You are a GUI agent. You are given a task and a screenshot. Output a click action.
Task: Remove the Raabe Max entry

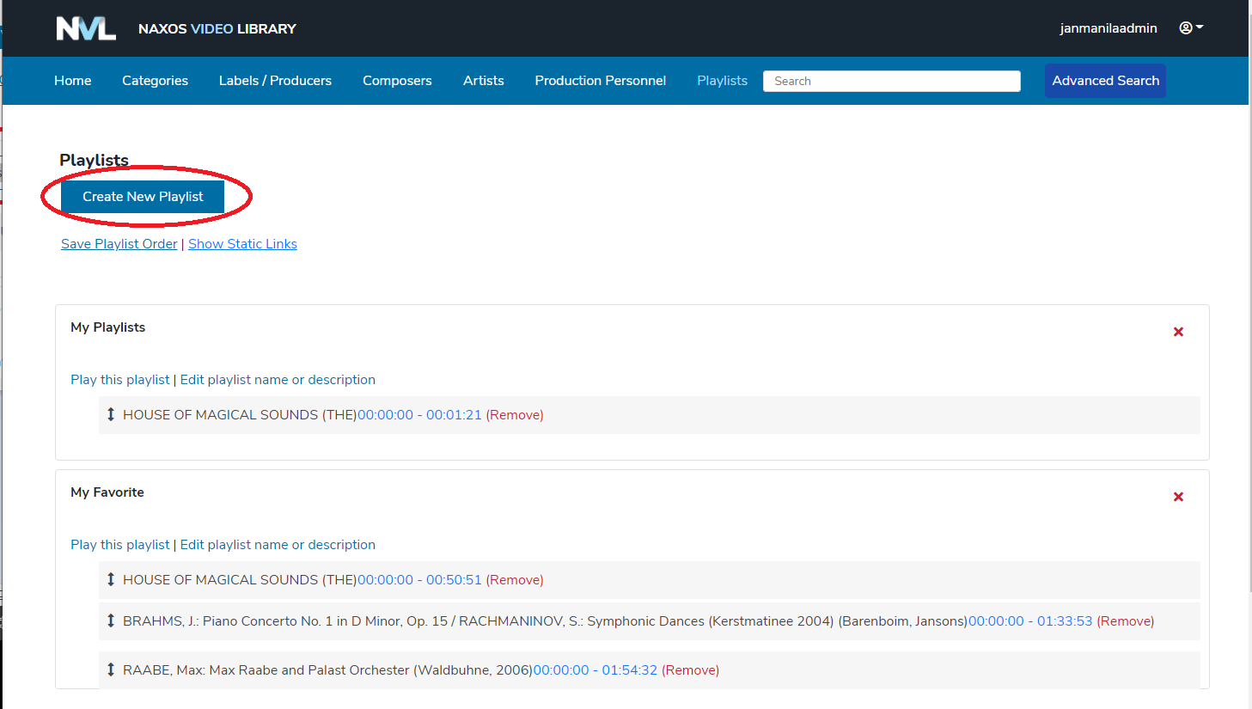[x=690, y=670]
